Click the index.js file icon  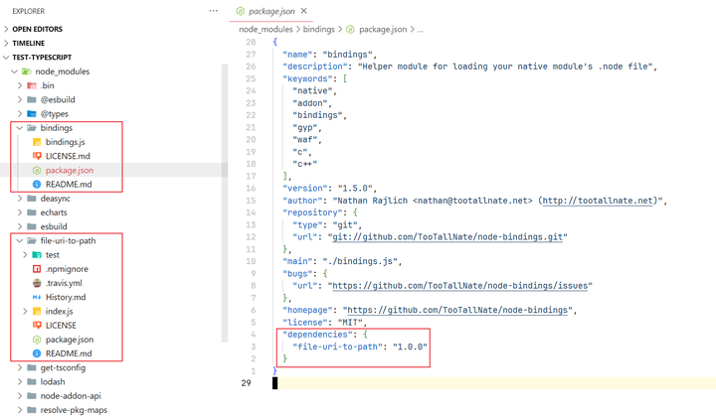click(x=37, y=312)
